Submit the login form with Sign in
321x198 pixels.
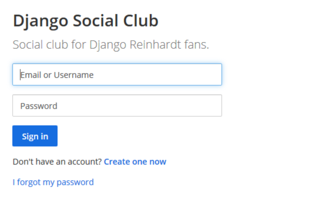35,136
